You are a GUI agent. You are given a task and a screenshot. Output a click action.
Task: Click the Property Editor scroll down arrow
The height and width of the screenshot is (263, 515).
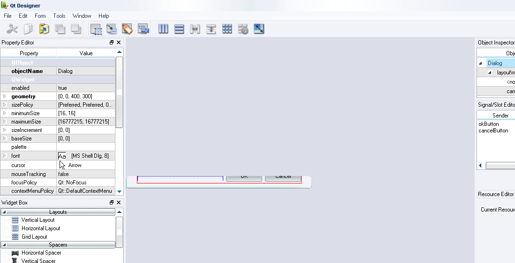[119, 191]
